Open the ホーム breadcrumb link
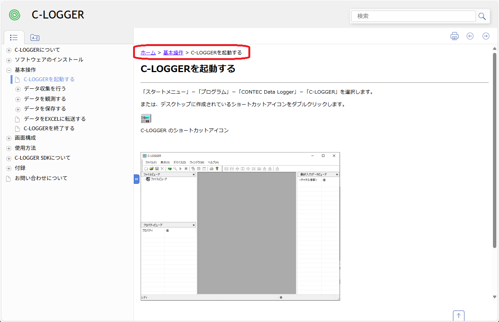This screenshot has height=322, width=499. pyautogui.click(x=148, y=53)
